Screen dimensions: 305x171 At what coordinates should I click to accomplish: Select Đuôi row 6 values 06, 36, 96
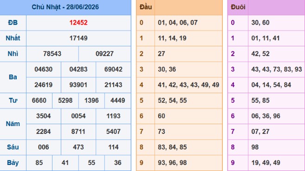(266, 116)
